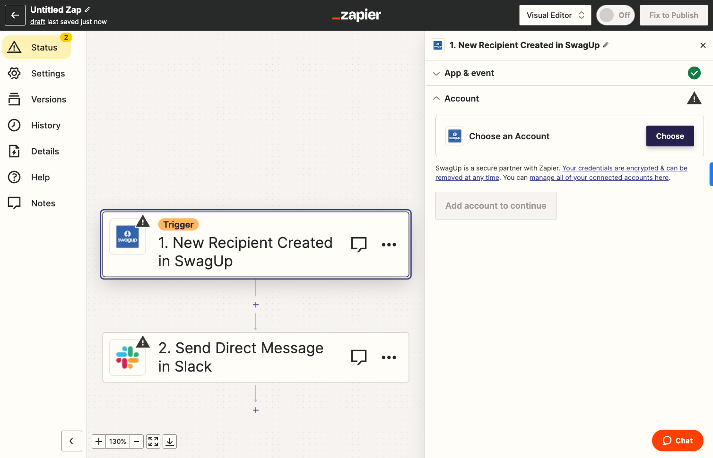The image size is (713, 458).
Task: Open Versions in the left sidebar
Action: click(x=37, y=99)
